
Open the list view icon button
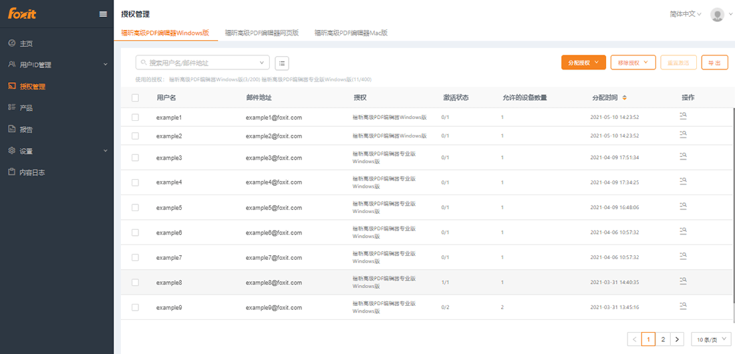point(282,62)
